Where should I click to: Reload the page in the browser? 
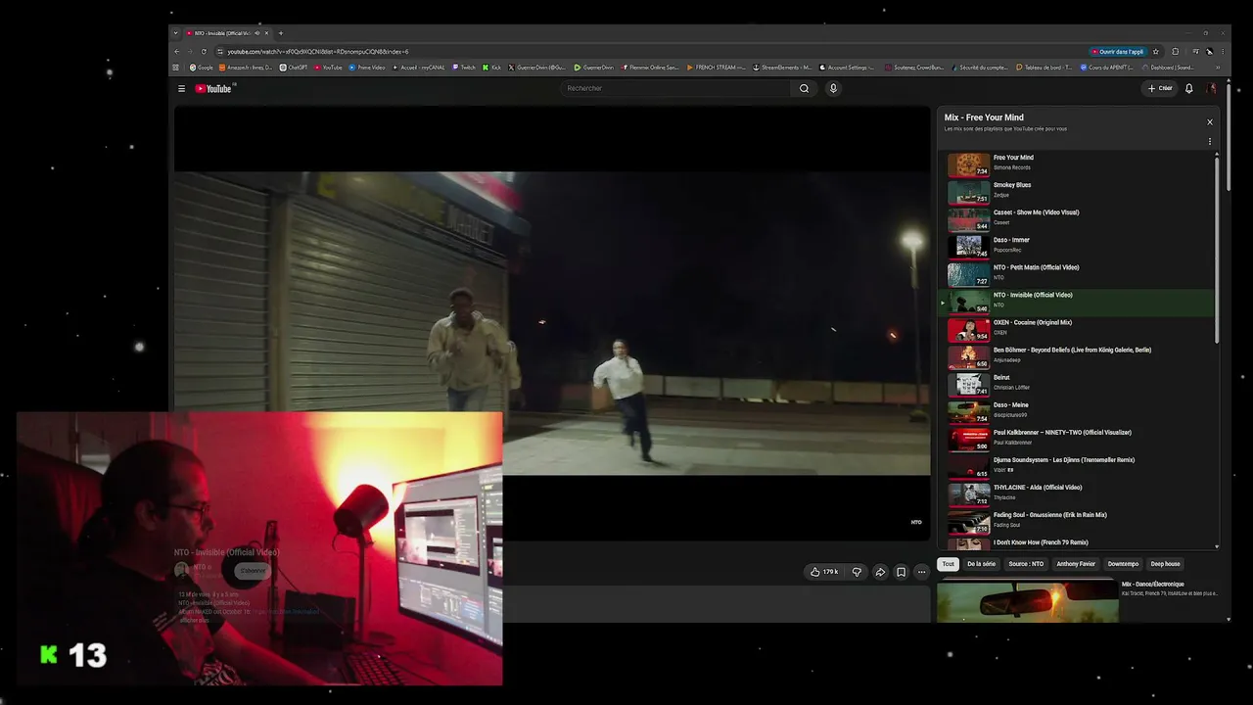[x=204, y=51]
